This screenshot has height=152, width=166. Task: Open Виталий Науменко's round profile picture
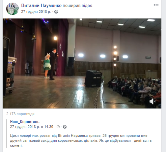[13, 9]
